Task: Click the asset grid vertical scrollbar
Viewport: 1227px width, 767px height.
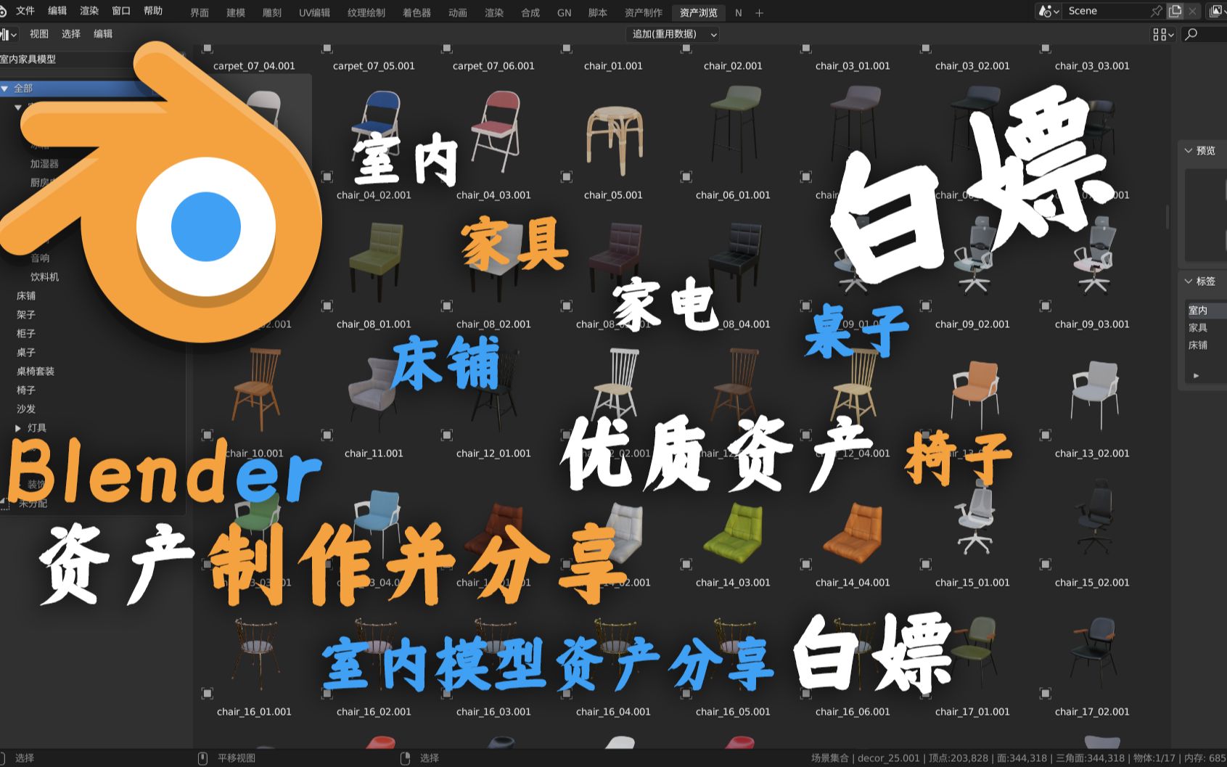Action: [x=1167, y=218]
